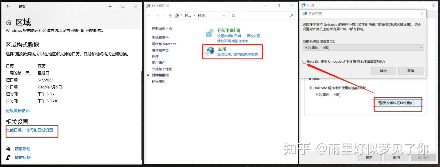Click 控... breadcrumb in address bar
The width and height of the screenshot is (440, 167).
click(188, 16)
